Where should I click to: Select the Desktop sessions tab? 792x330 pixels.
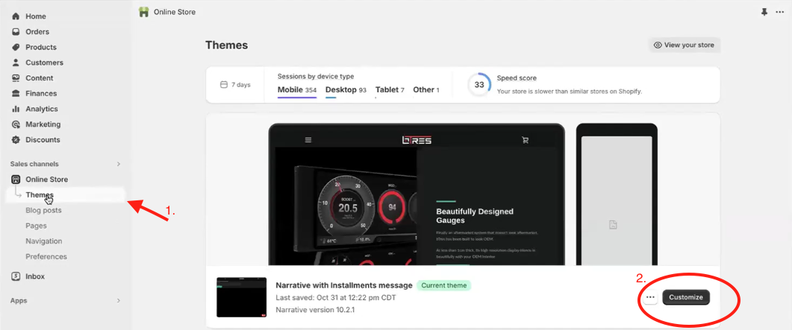346,90
